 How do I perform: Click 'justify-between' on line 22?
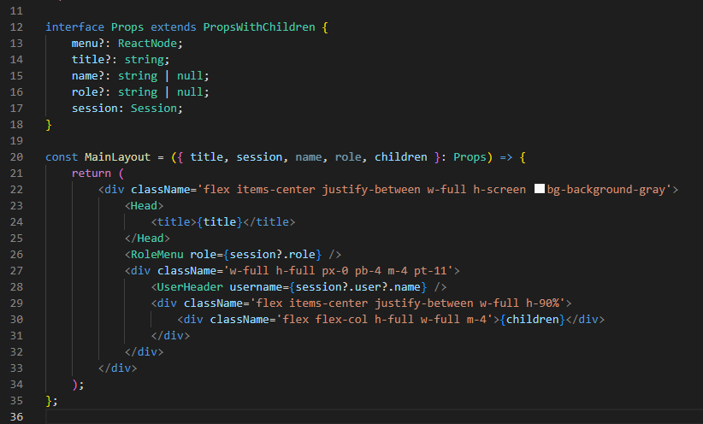pos(371,189)
